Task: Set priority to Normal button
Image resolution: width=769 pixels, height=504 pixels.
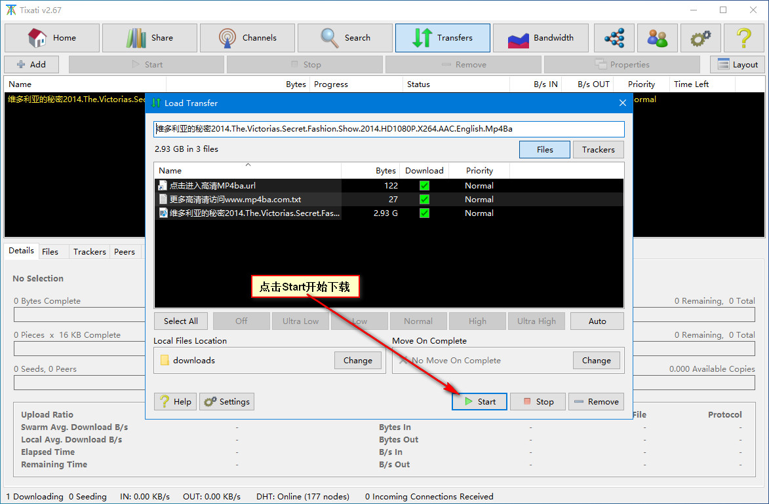Action: click(418, 321)
